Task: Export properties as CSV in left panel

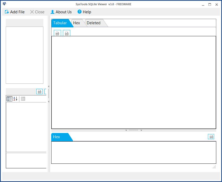Action: (x=39, y=92)
